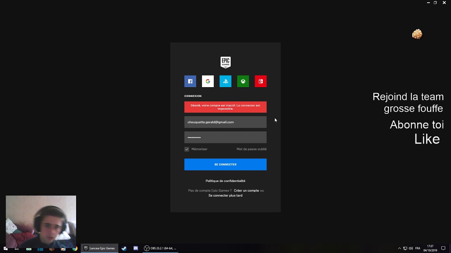Open the Windows Start menu
451x253 pixels.
coord(5,248)
